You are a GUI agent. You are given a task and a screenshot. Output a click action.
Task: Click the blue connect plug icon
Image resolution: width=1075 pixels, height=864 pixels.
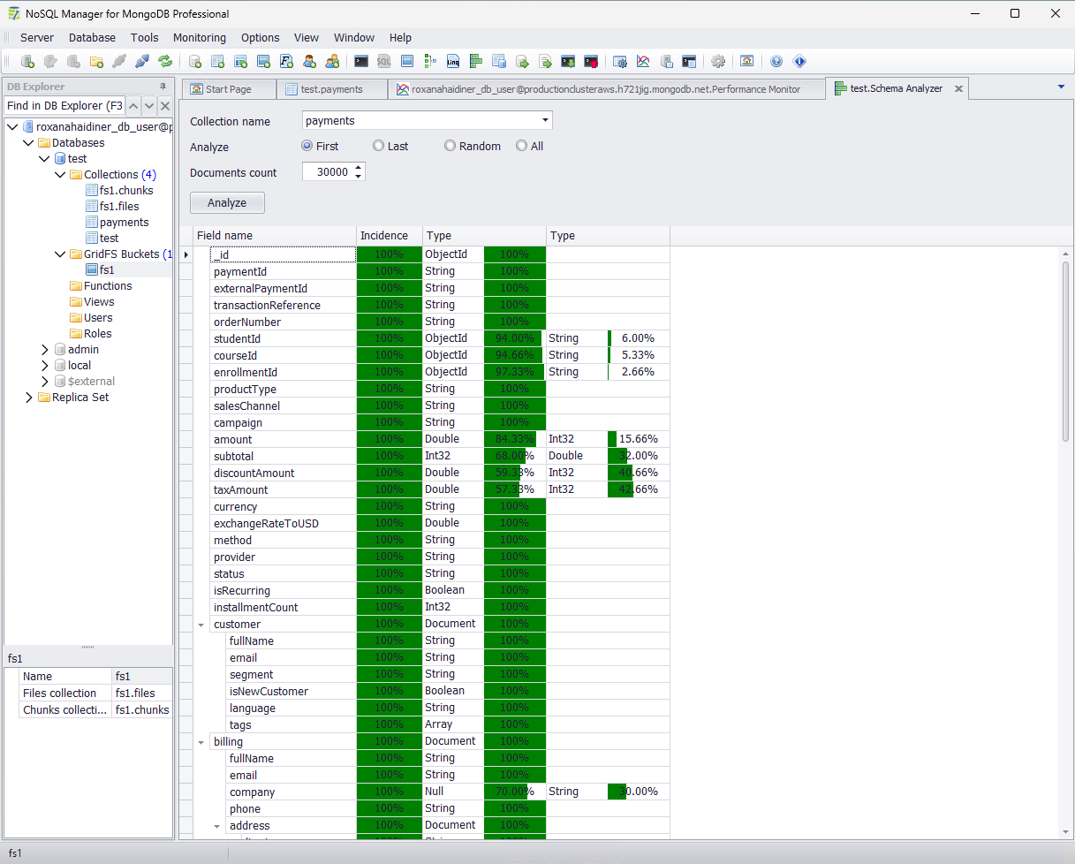pos(142,61)
